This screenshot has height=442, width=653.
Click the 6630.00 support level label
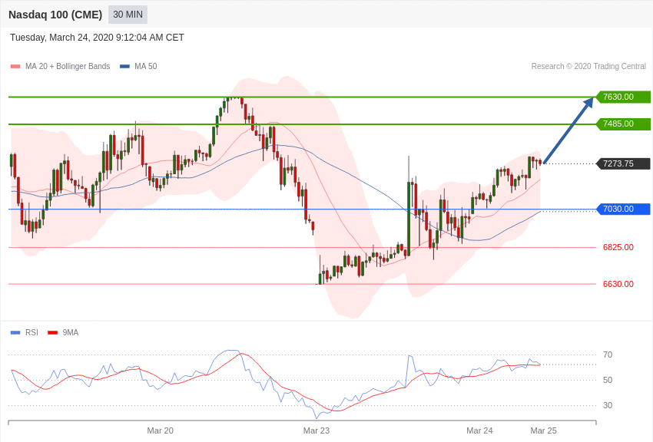click(618, 284)
